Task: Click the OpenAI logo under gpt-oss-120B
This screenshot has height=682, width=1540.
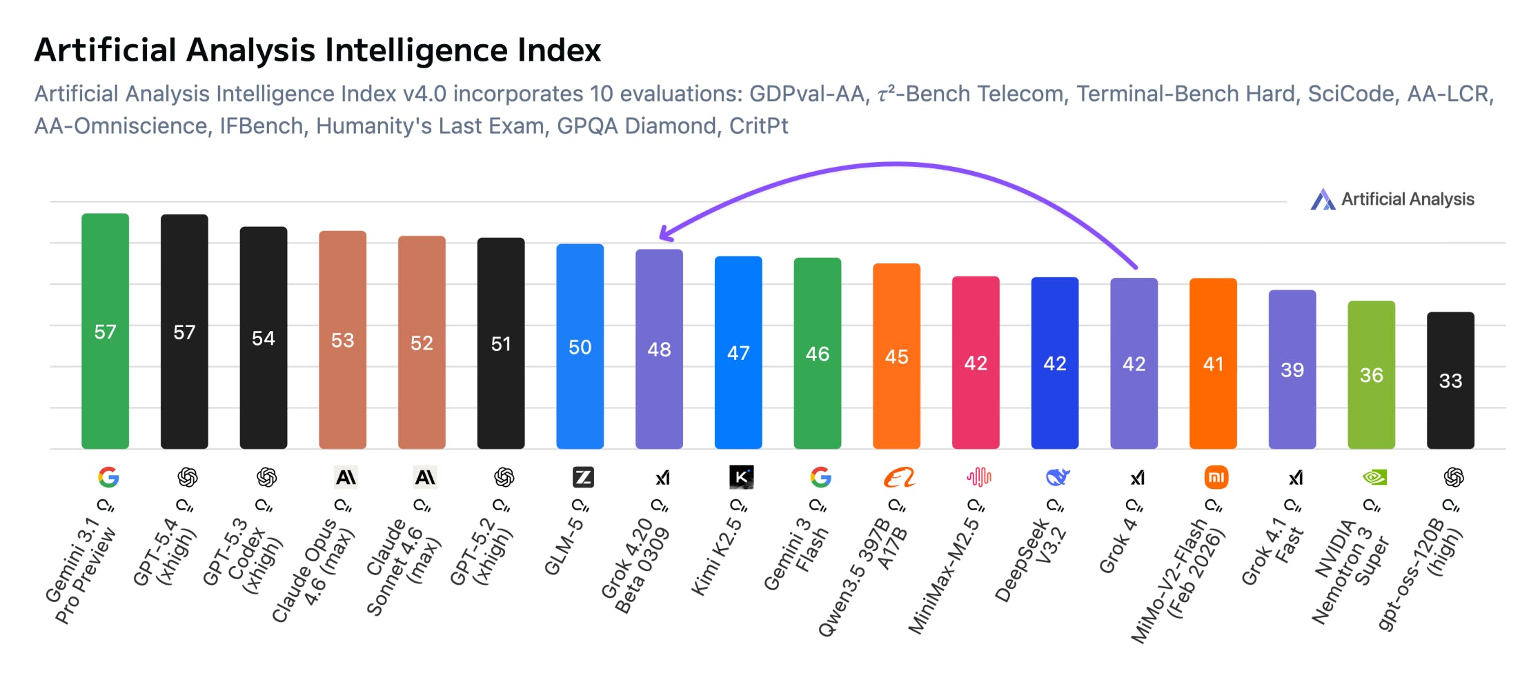Action: (x=1454, y=477)
